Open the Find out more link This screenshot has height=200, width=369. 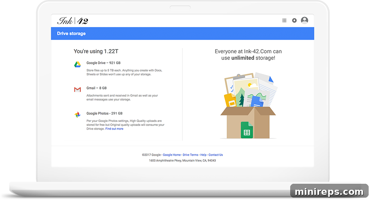[114, 129]
